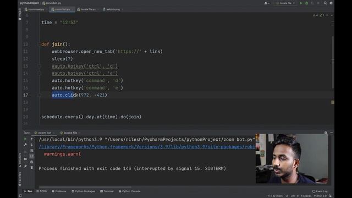Image resolution: width=352 pixels, height=198 pixels.
Task: Close the locate file.py editor tab
Action: click(x=98, y=9)
